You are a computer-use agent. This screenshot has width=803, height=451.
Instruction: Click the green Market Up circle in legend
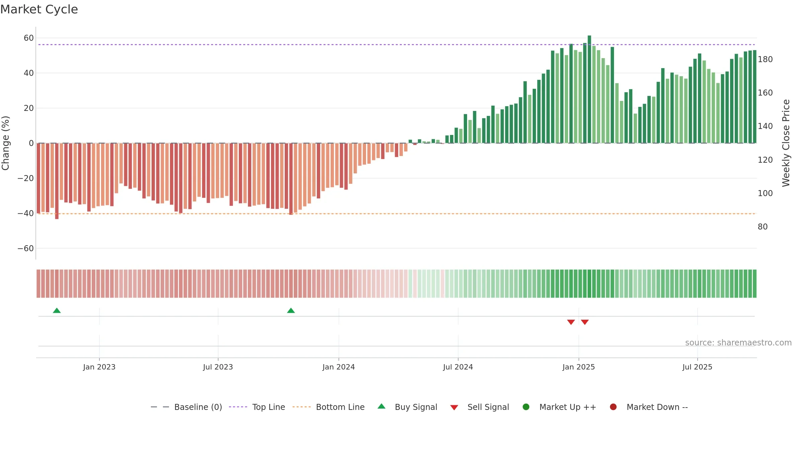pos(526,407)
